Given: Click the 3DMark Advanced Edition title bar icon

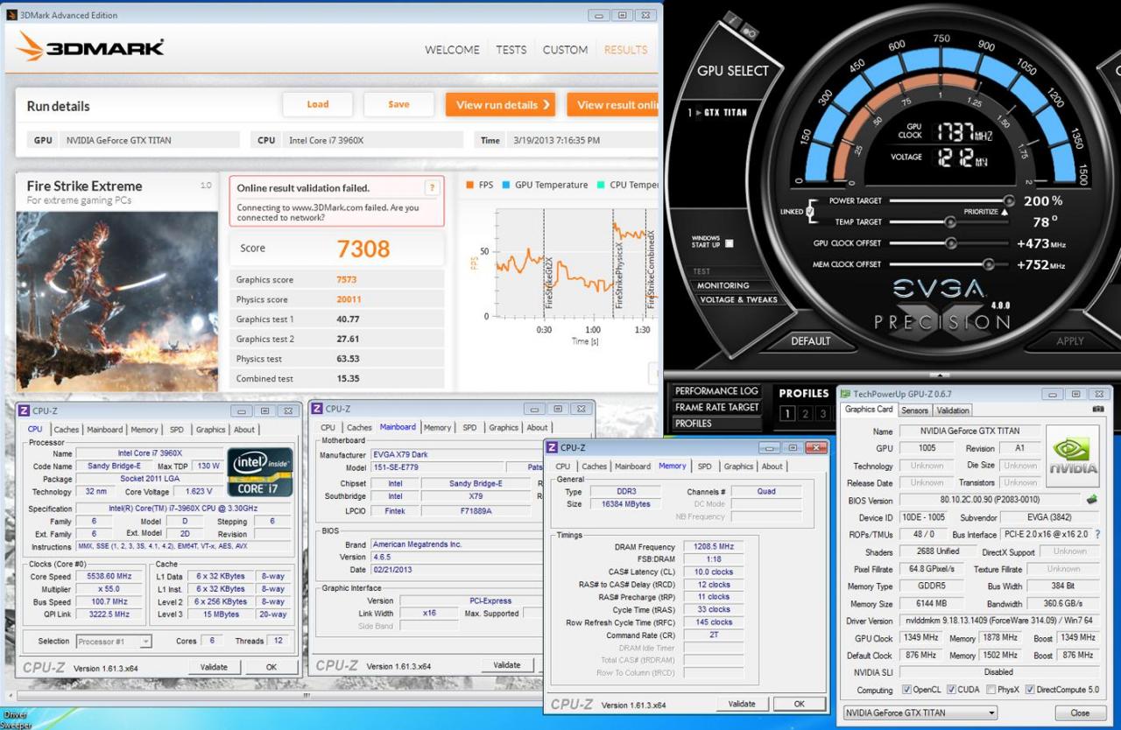Looking at the screenshot, I should (x=11, y=15).
